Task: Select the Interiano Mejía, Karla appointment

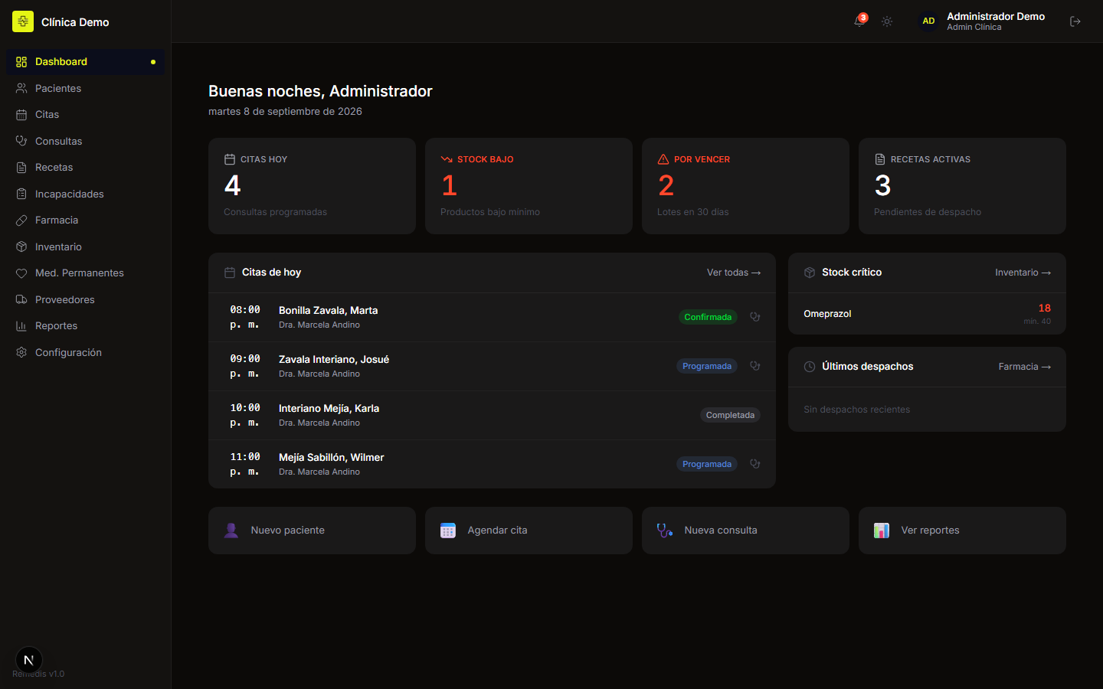Action: [492, 415]
